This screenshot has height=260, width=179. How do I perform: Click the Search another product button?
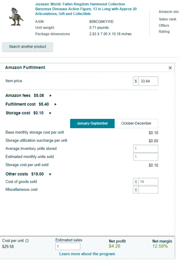(28, 47)
